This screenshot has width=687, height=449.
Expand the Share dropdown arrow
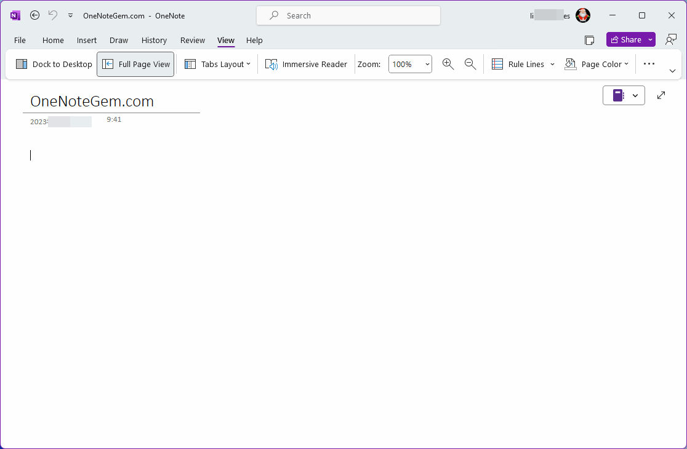[x=651, y=39]
